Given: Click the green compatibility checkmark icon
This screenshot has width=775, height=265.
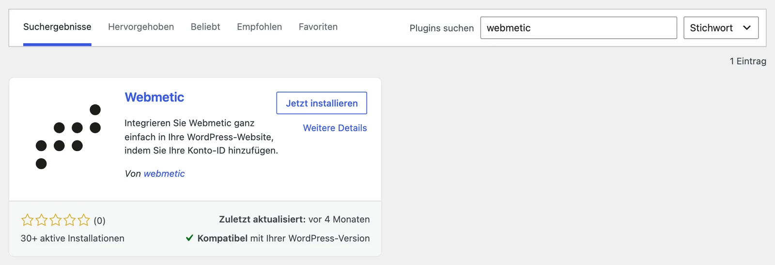Looking at the screenshot, I should tap(190, 238).
